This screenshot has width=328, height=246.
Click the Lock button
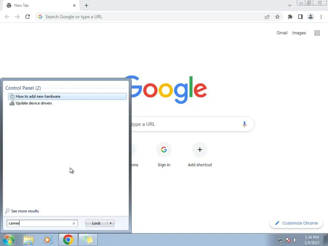click(x=96, y=223)
